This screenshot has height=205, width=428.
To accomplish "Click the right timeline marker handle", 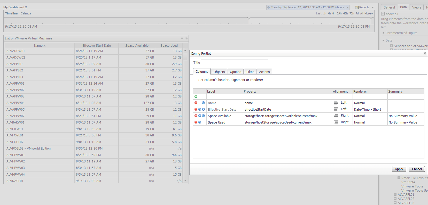I will point(371,19).
